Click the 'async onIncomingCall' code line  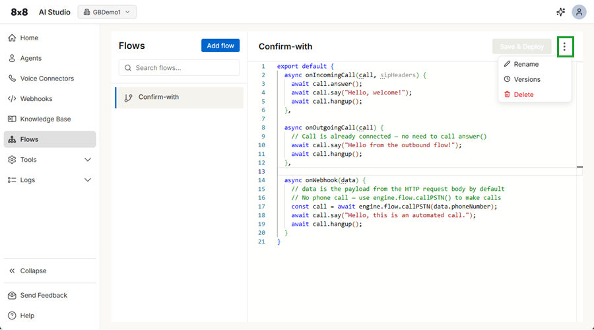tap(355, 75)
